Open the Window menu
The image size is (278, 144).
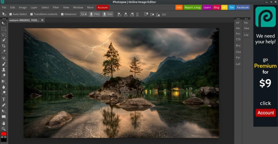coord(78,7)
